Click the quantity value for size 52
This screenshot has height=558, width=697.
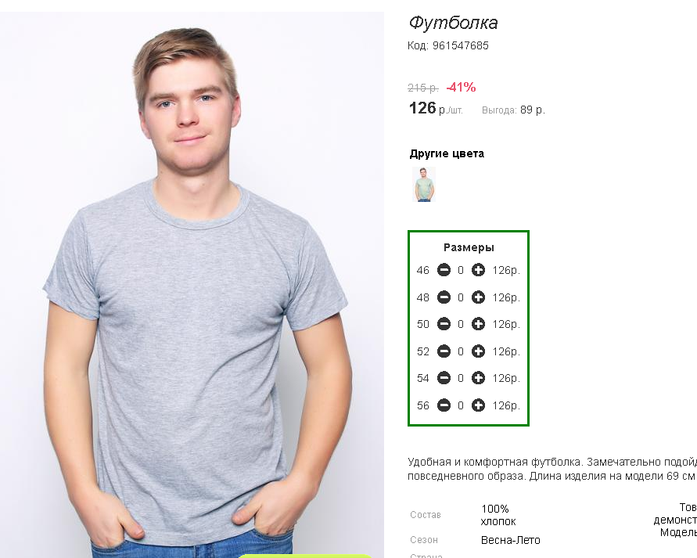(x=461, y=351)
